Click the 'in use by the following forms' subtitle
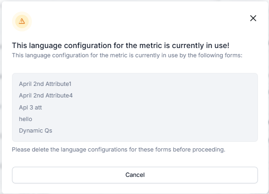The width and height of the screenshot is (269, 194). (127, 55)
